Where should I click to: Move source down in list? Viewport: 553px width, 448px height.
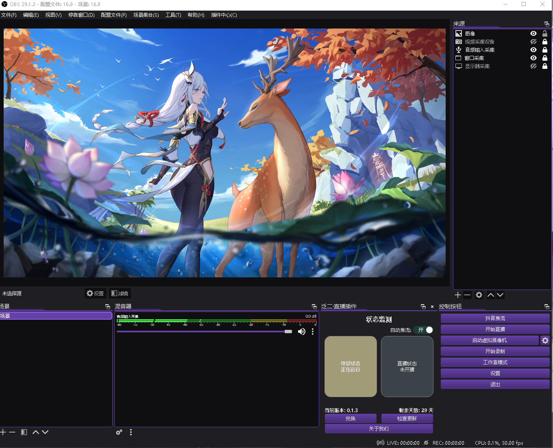pyautogui.click(x=500, y=295)
